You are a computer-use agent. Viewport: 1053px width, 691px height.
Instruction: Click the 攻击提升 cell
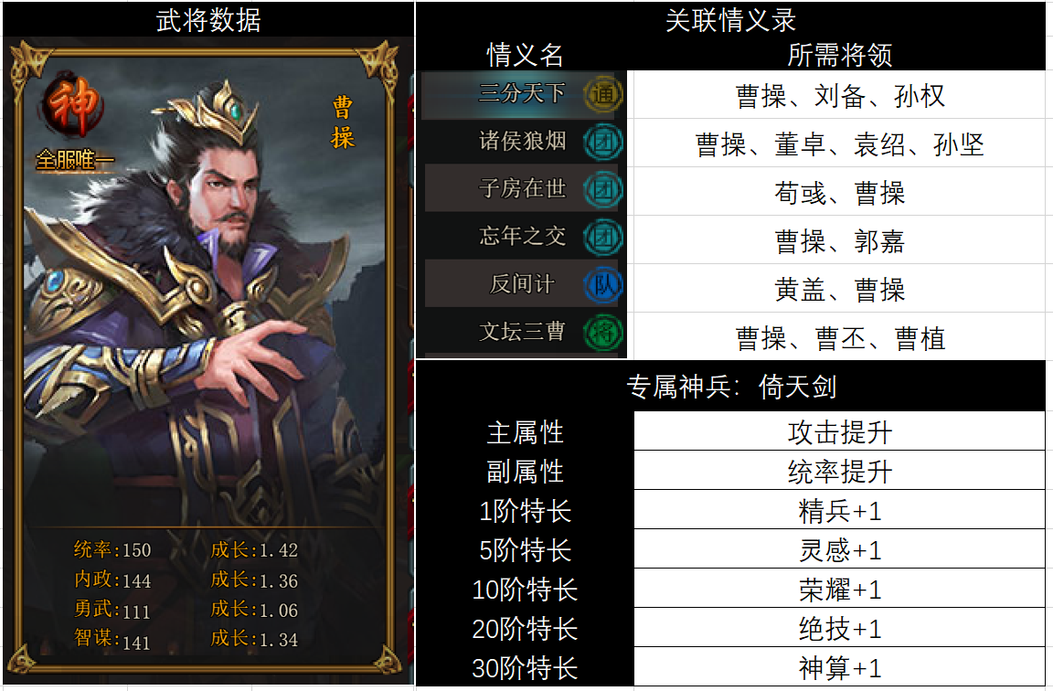pos(839,431)
